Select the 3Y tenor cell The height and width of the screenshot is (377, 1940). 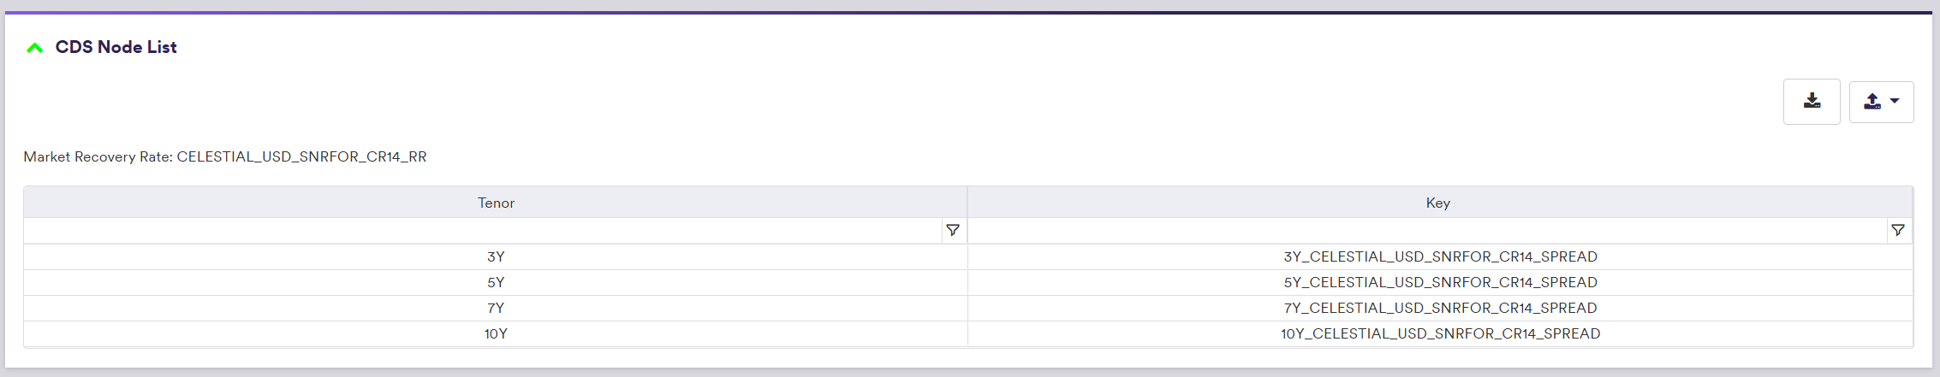tap(496, 256)
